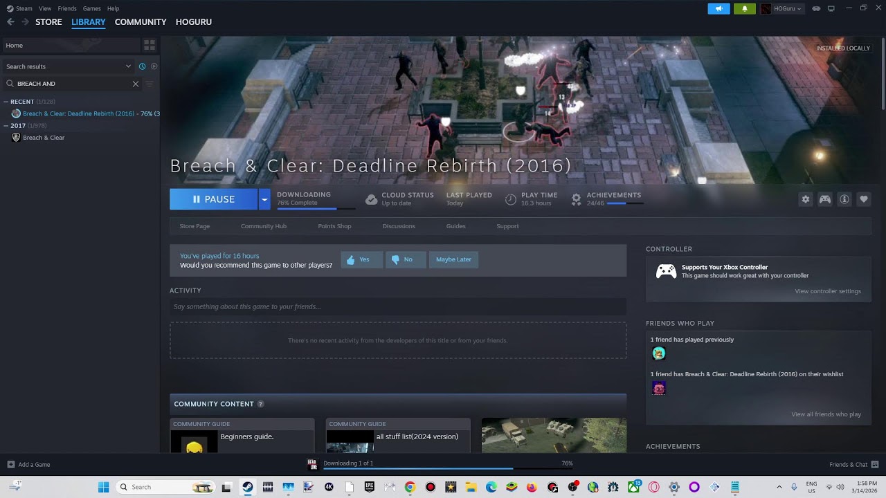Open the game settings gear icon
886x498 pixels.
coord(806,199)
